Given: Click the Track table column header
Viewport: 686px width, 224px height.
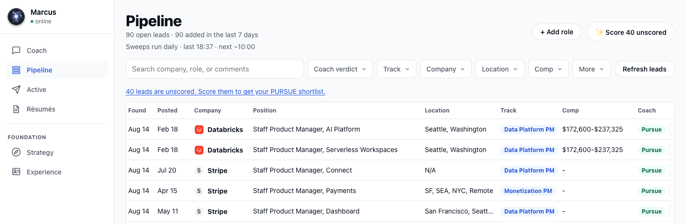Looking at the screenshot, I should point(508,111).
